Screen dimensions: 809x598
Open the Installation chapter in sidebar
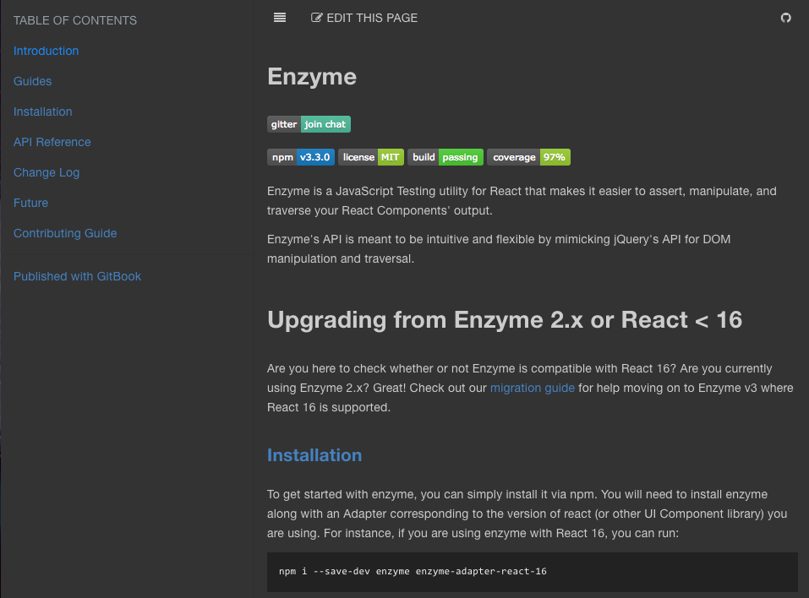pos(43,111)
